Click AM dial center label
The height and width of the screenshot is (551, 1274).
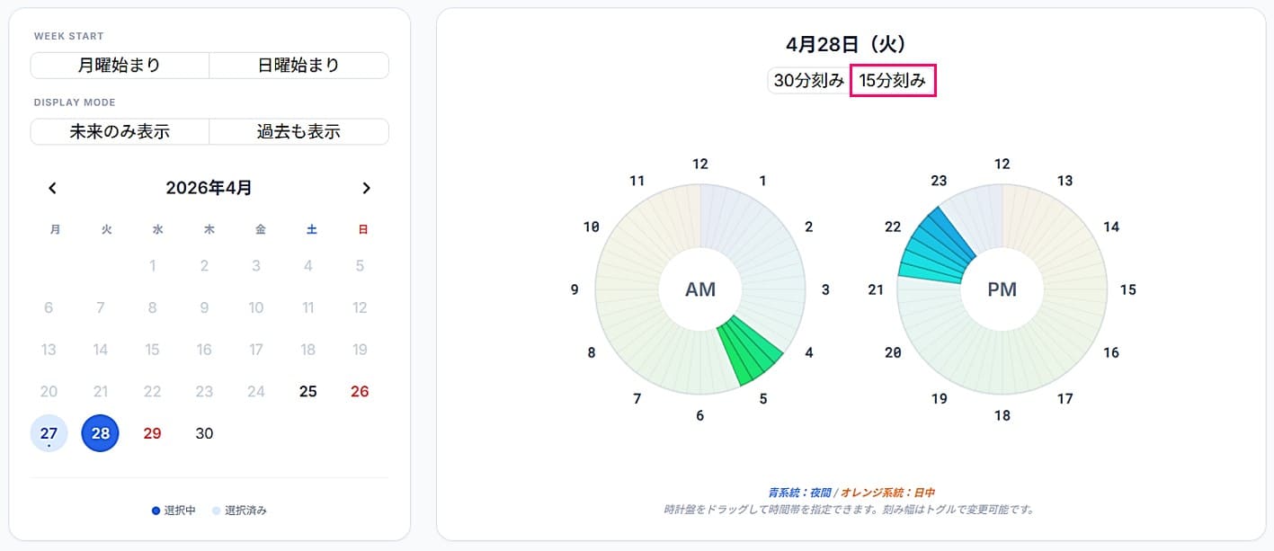coord(700,289)
